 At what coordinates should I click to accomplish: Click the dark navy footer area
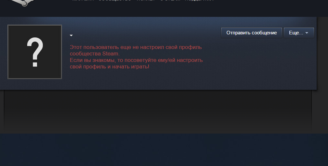164,150
